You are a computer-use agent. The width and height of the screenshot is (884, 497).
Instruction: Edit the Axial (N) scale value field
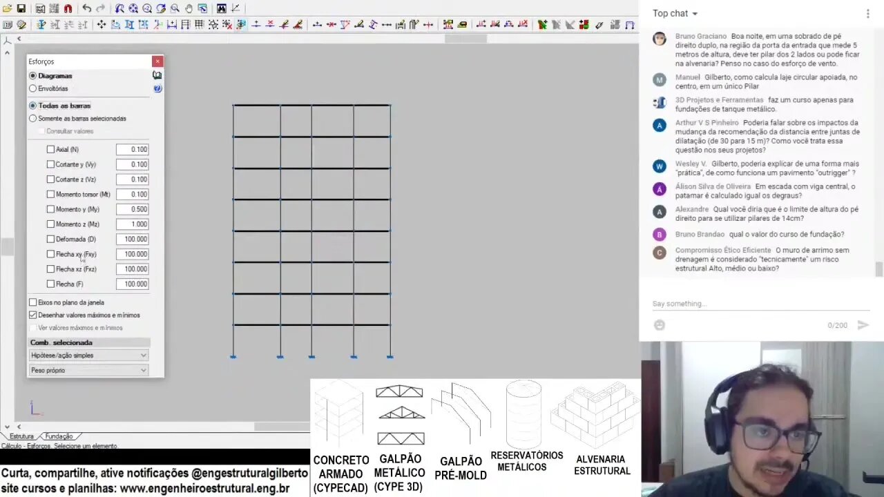132,149
